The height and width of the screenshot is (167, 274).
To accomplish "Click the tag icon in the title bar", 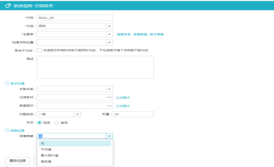I will [8, 6].
